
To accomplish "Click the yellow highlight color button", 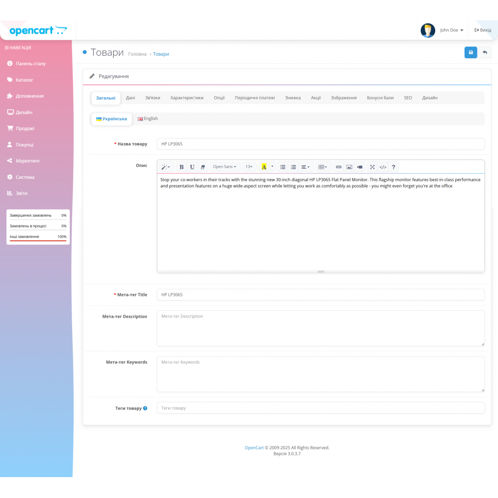I will coord(264,167).
